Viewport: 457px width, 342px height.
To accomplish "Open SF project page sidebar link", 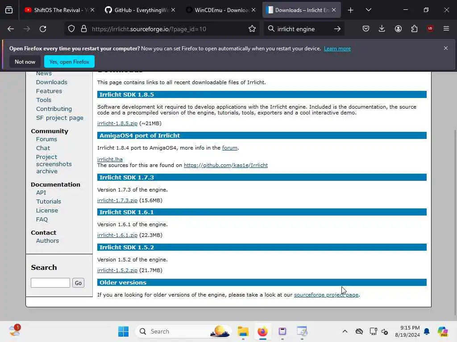I will [60, 118].
